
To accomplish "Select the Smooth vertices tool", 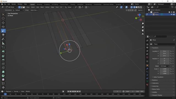I will tap(3, 79).
